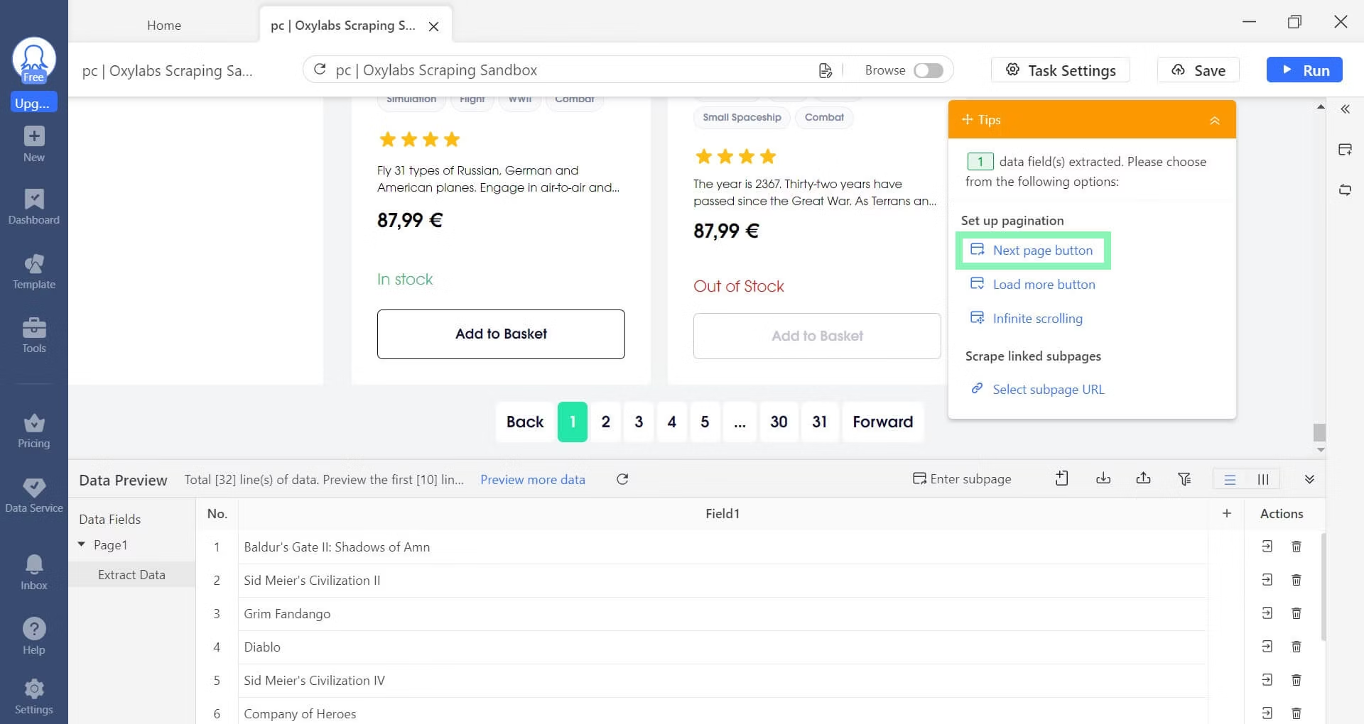Screen dimensions: 1364x724
Task: Switch to horizontal rows view layout
Action: pos(1230,480)
